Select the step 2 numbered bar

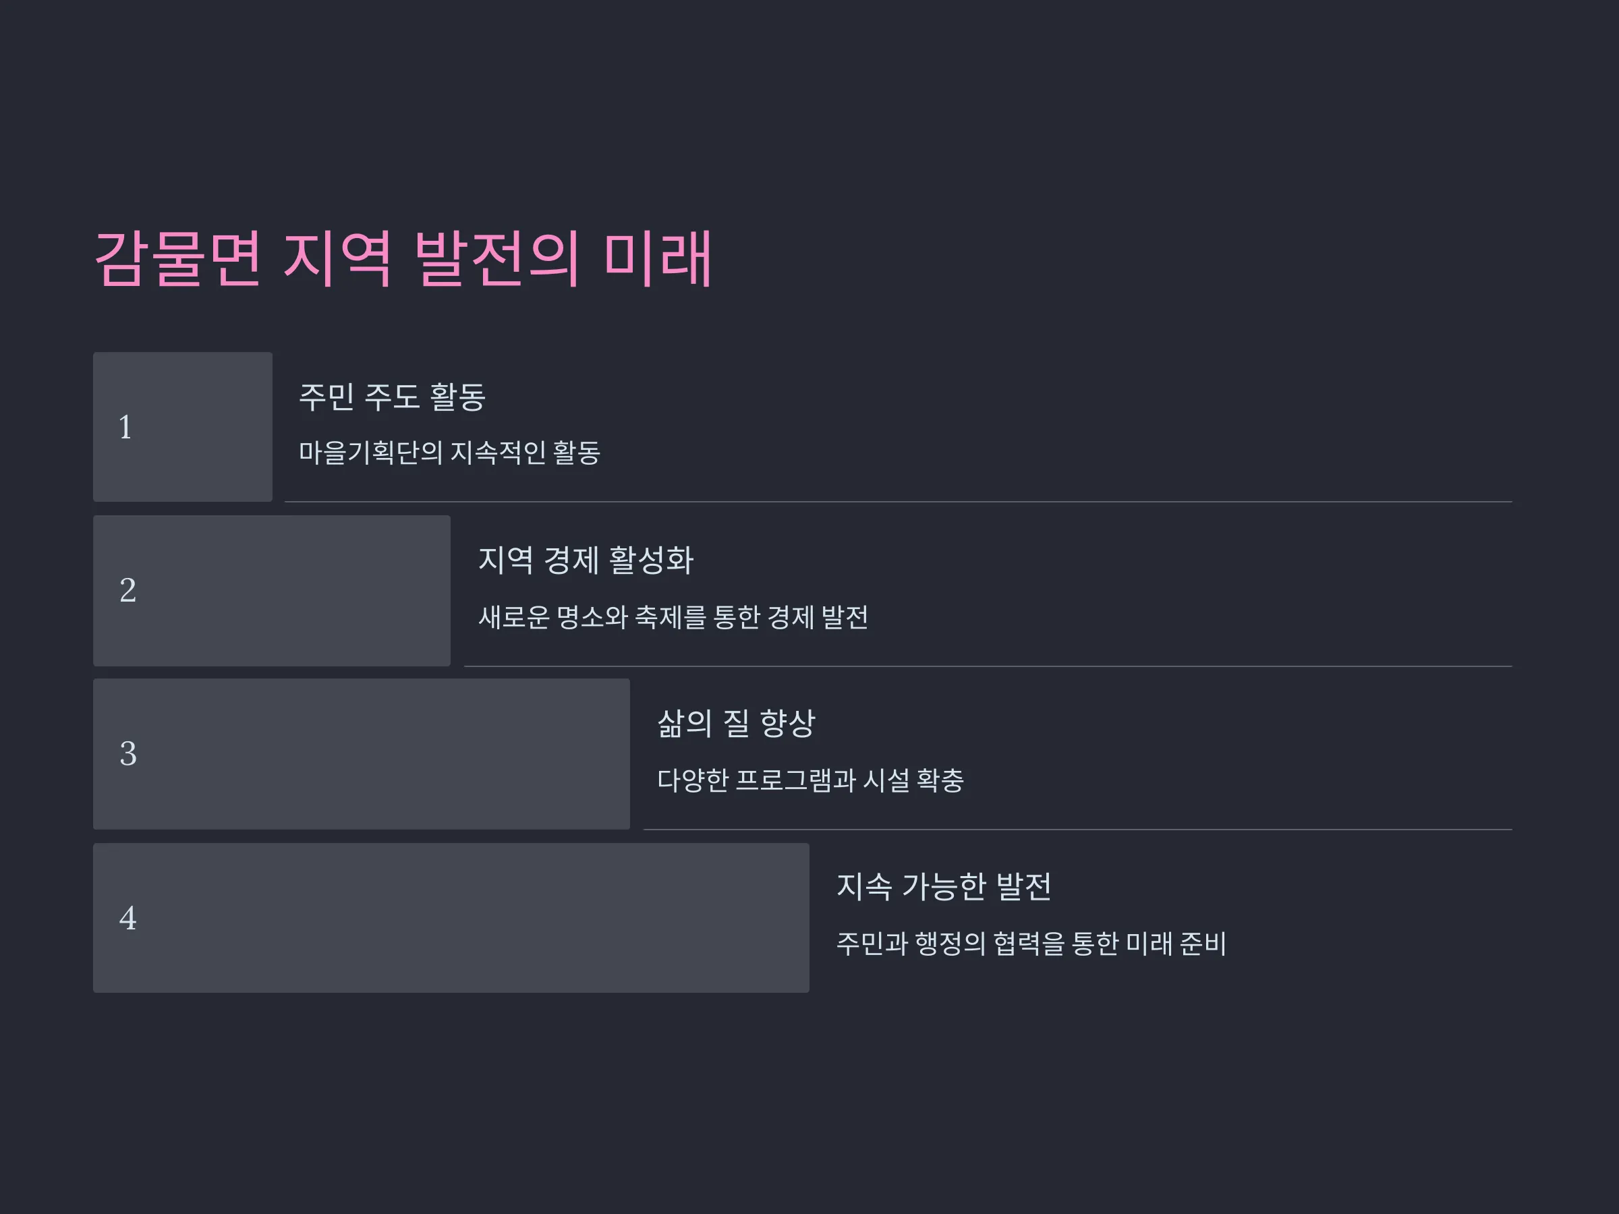pyautogui.click(x=272, y=591)
